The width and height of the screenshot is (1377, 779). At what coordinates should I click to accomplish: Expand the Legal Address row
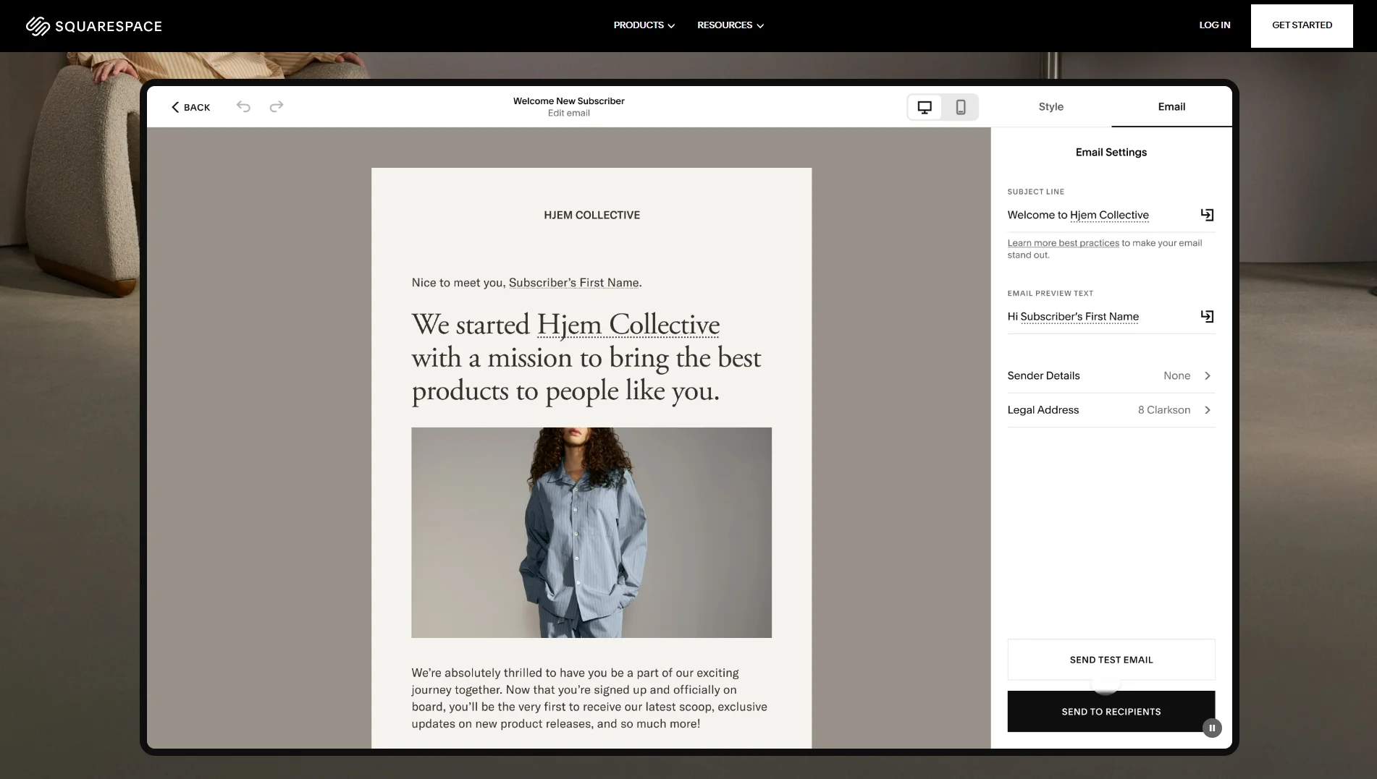tap(1111, 410)
